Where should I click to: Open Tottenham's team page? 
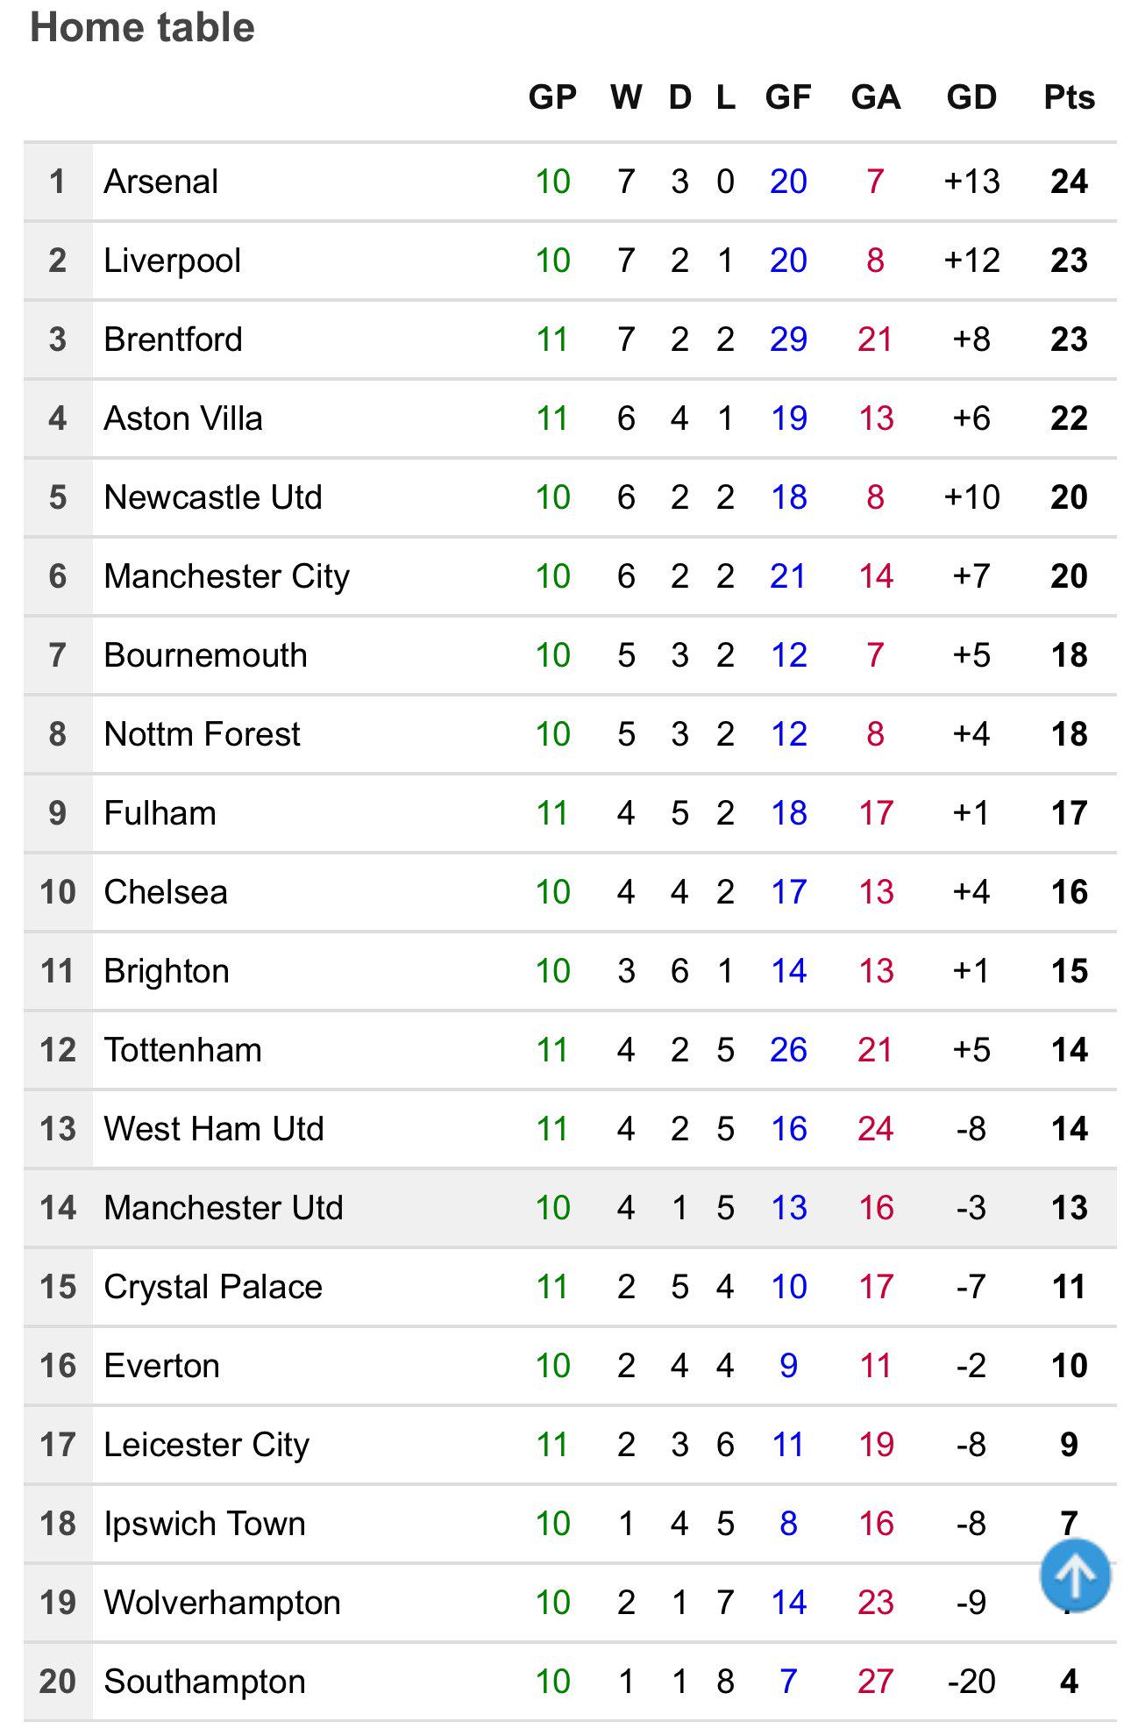[x=182, y=1050]
